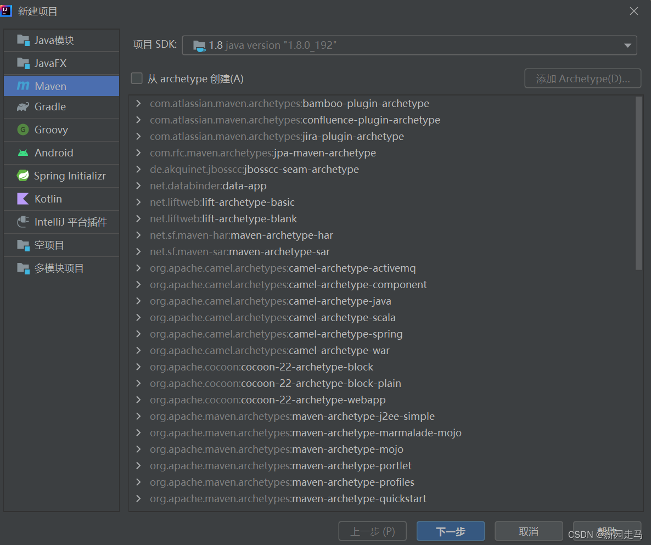Expand camel-archetype-spring entry

click(x=139, y=334)
